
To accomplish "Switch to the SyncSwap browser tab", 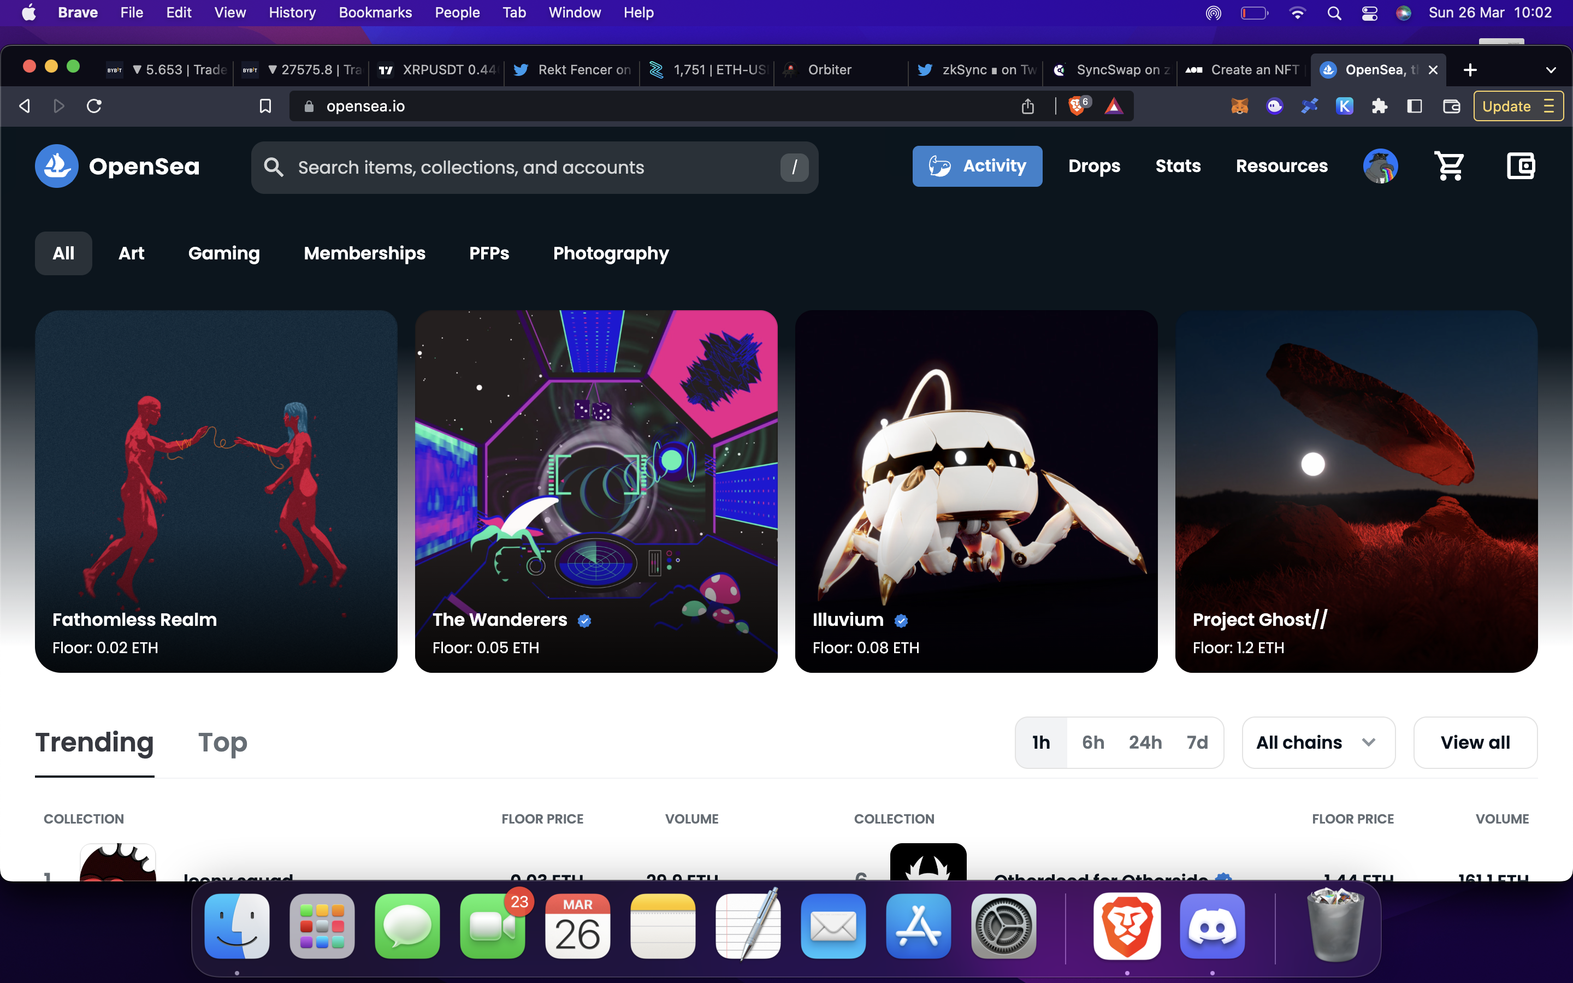I will pyautogui.click(x=1110, y=69).
